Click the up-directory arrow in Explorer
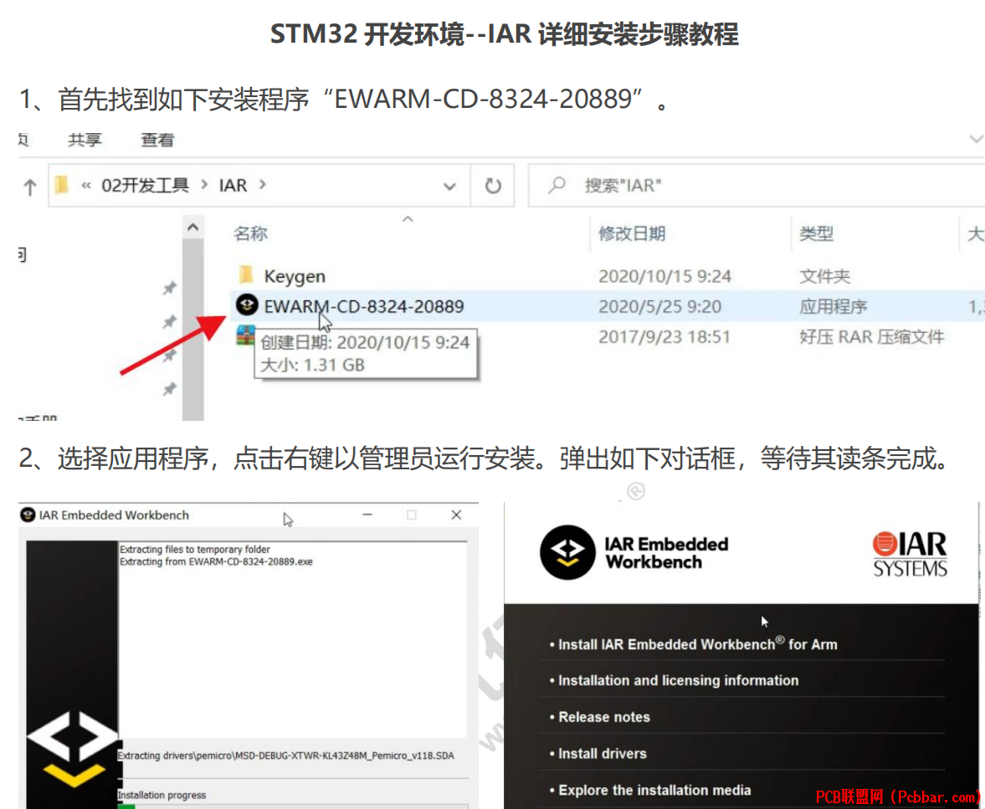Viewport: 985px width, 809px height. (x=29, y=187)
